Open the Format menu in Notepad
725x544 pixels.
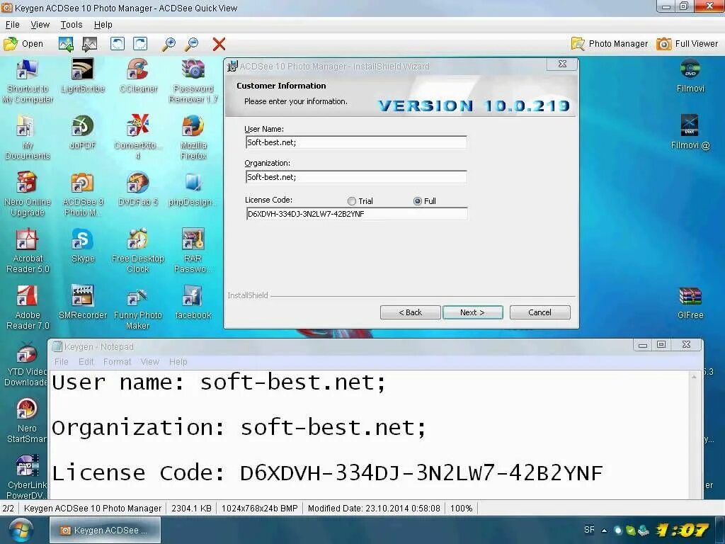(117, 362)
